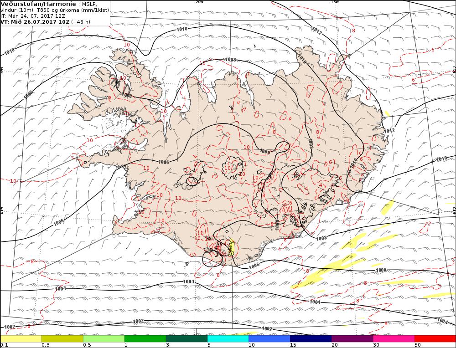
Task: Click the legend value "15"
Action: (293, 345)
